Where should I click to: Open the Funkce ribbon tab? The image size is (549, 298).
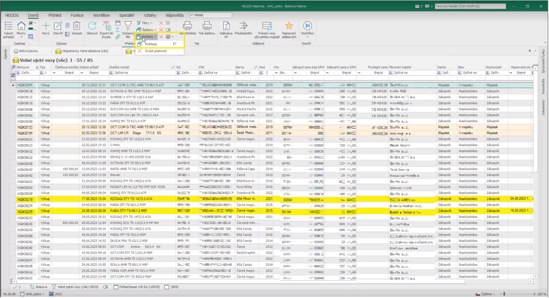coord(77,15)
